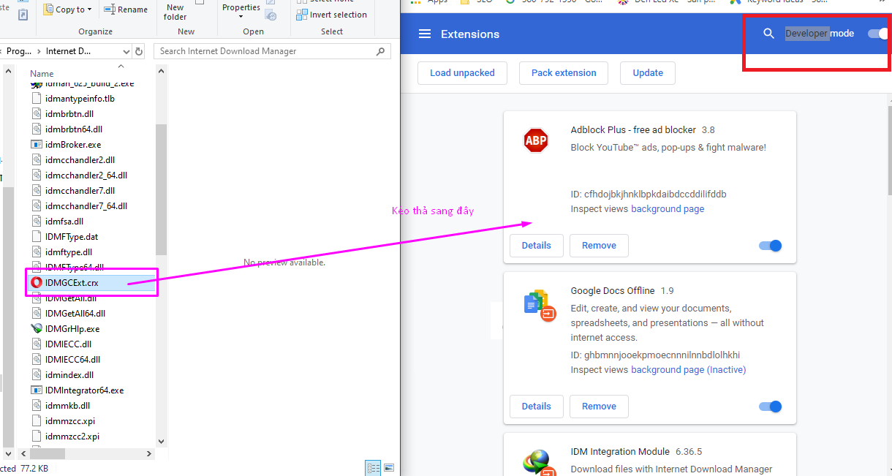Toggle the Developer mode switch
Screen dimensions: 892x476
878,34
